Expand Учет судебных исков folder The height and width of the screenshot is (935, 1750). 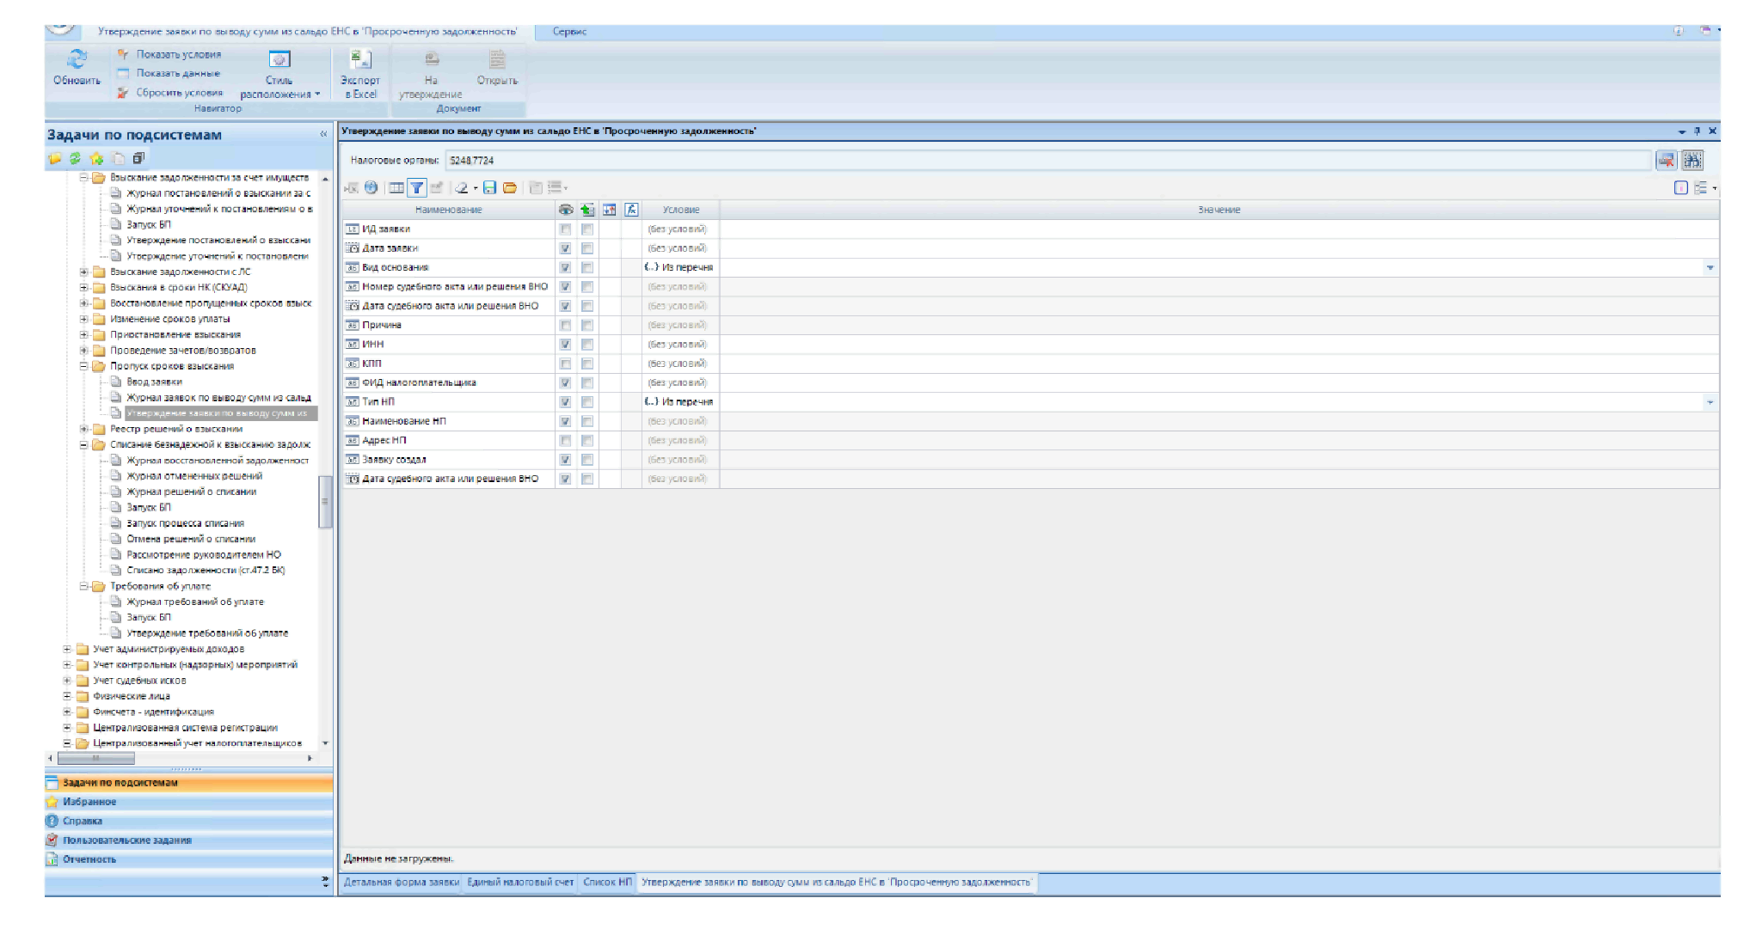click(x=67, y=681)
